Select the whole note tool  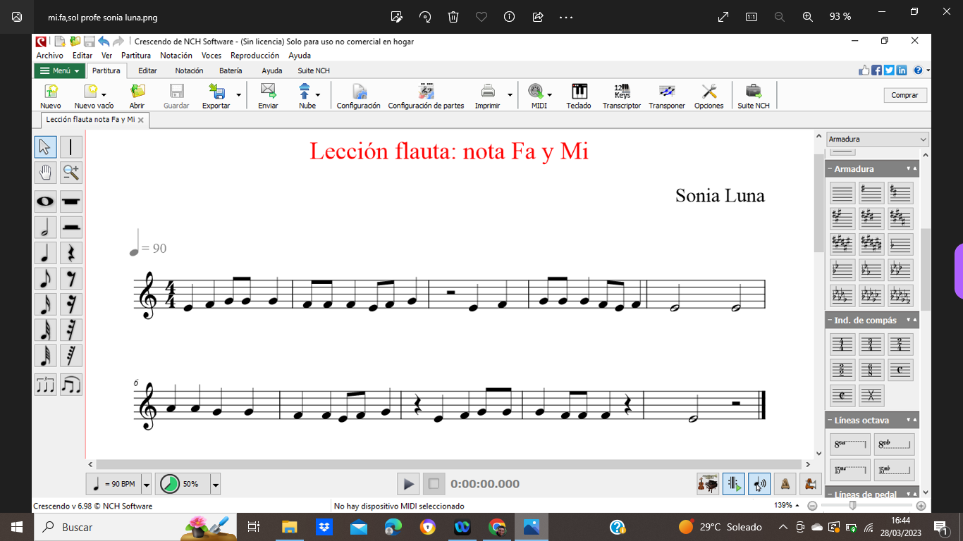(45, 201)
